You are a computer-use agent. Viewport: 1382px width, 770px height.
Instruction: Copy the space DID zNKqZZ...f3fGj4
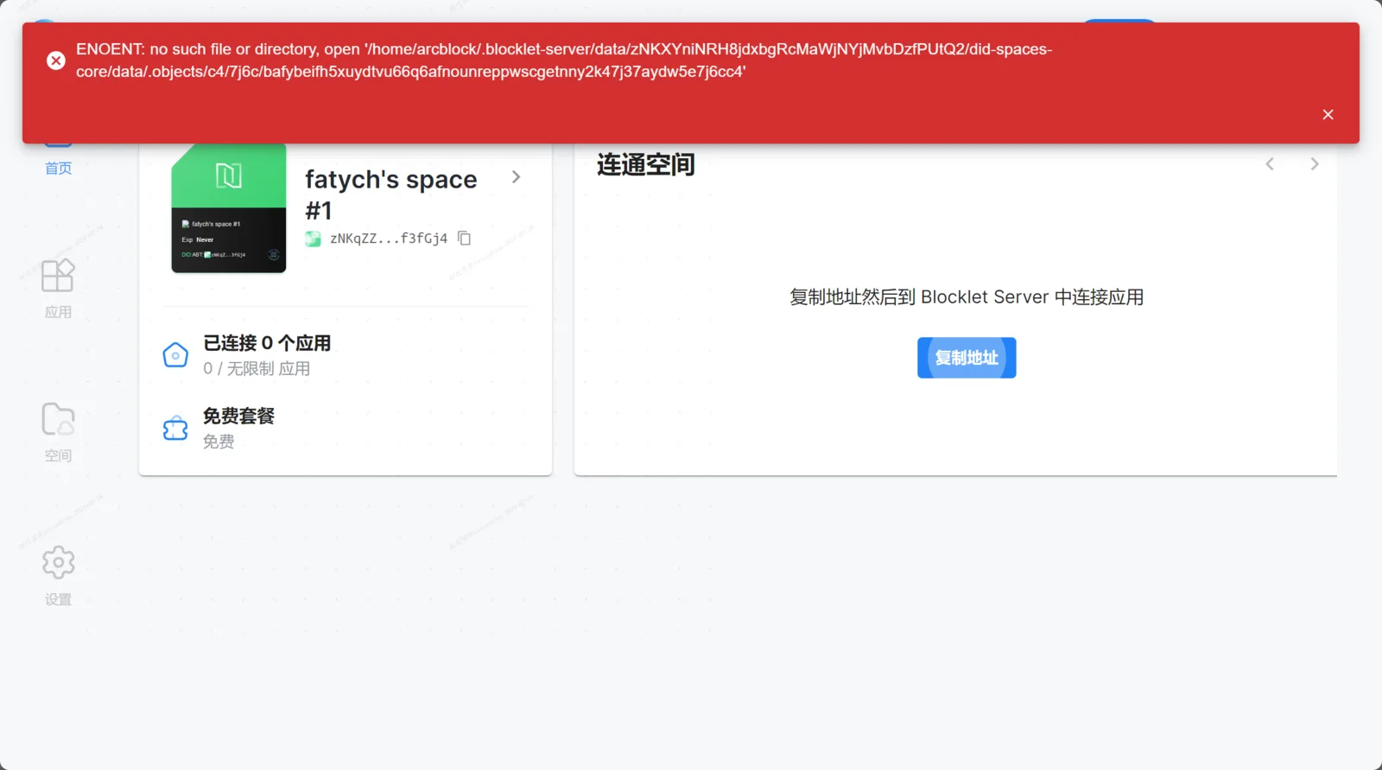coord(464,238)
